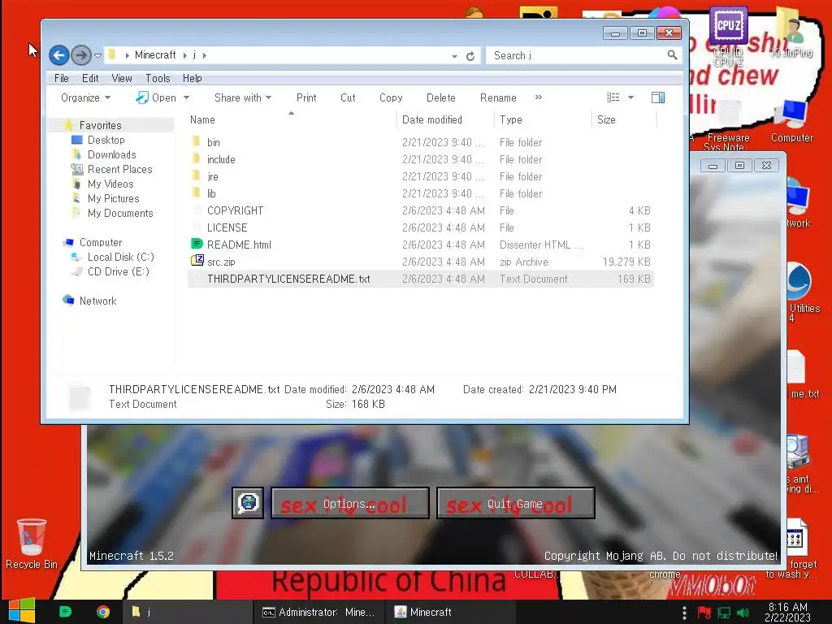The width and height of the screenshot is (832, 624).
Task: Select THIRDPARTYLICENSEREADME.txt file
Action: (x=420, y=279)
